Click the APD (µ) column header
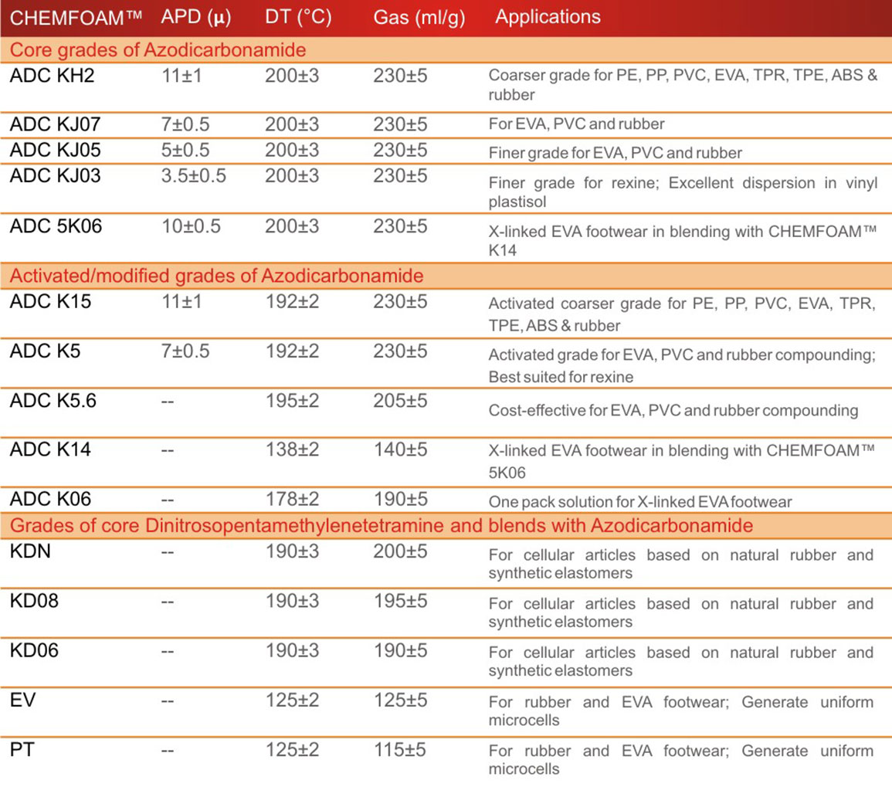This screenshot has height=787, width=892. 196,18
